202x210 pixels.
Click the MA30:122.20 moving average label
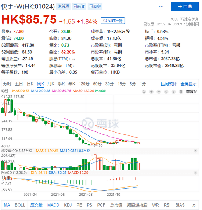click(83, 91)
